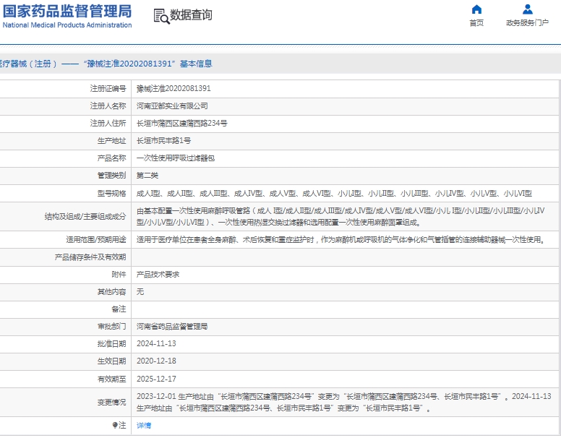Select product name 一次性使用呼吸过滤器包
This screenshot has width=561, height=438.
point(175,158)
